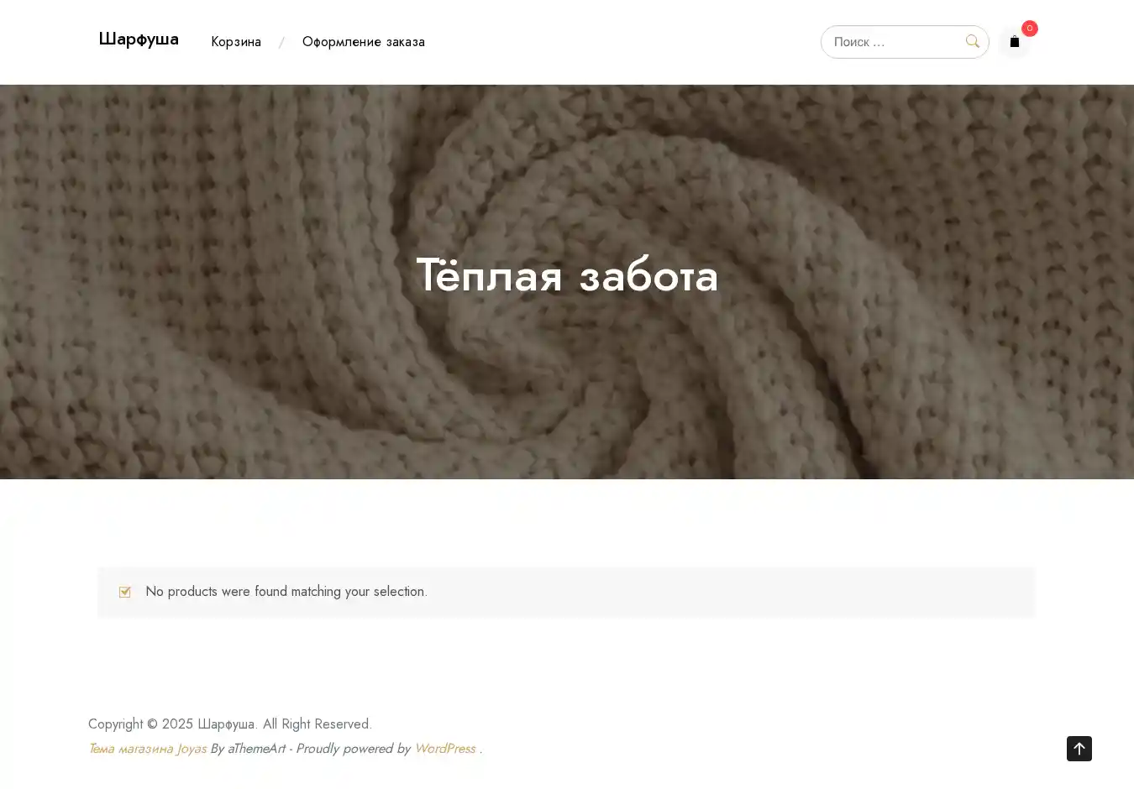Viewport: 1134px width, 789px height.
Task: Open the shopping bag cart icon
Action: coord(1014,42)
